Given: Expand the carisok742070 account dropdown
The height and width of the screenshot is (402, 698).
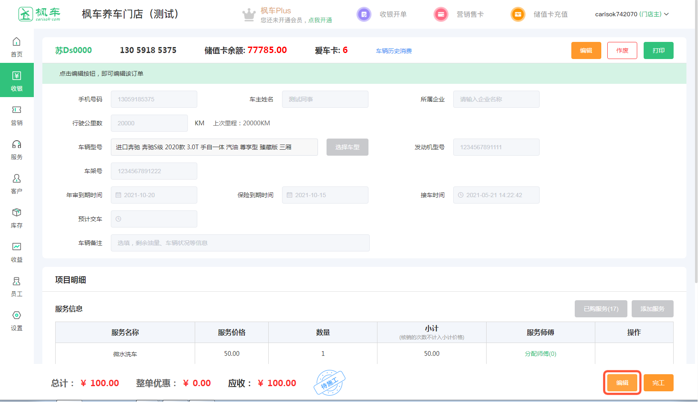Looking at the screenshot, I should coord(632,15).
